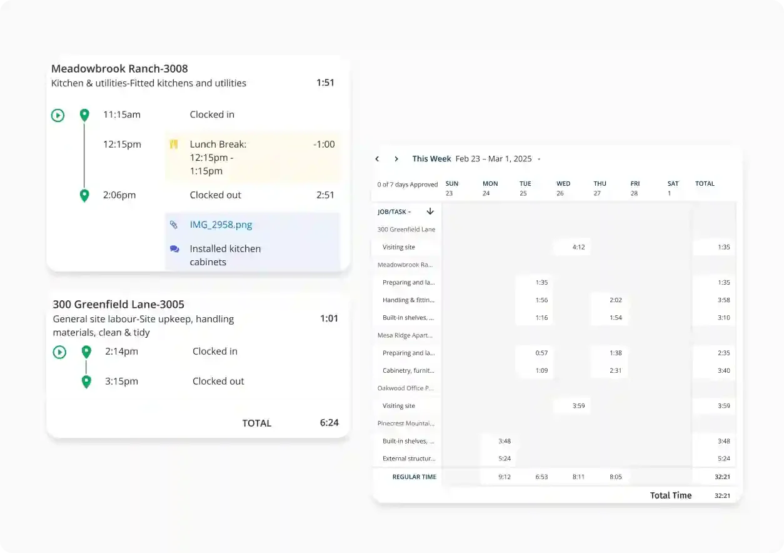Click Wednesday 3:59 cell under Oakwood Office

[x=571, y=406]
